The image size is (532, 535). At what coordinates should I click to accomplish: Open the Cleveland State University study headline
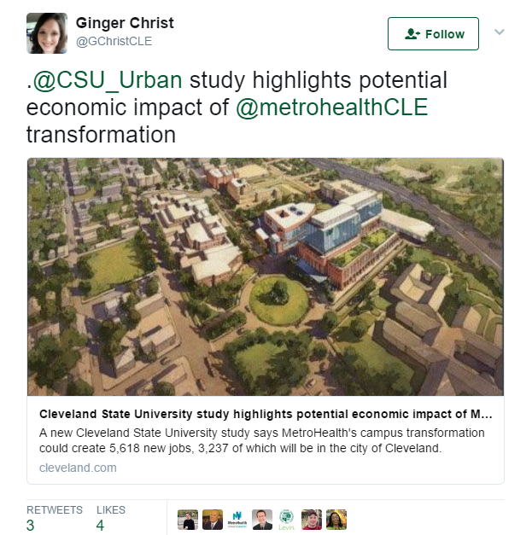[x=266, y=415]
